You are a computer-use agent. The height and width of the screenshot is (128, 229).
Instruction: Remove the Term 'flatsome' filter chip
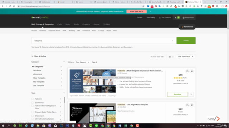pyautogui.click(x=88, y=62)
